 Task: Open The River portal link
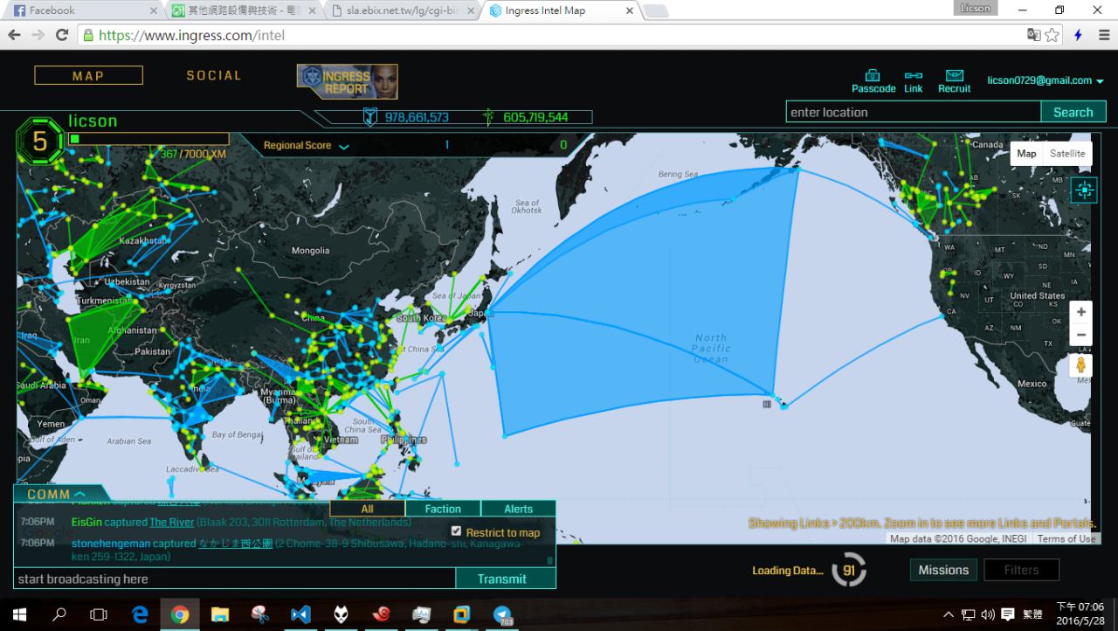coord(171,523)
